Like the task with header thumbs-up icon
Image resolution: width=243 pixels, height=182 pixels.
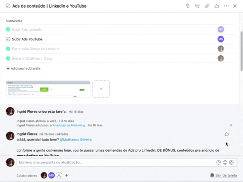(217, 6)
